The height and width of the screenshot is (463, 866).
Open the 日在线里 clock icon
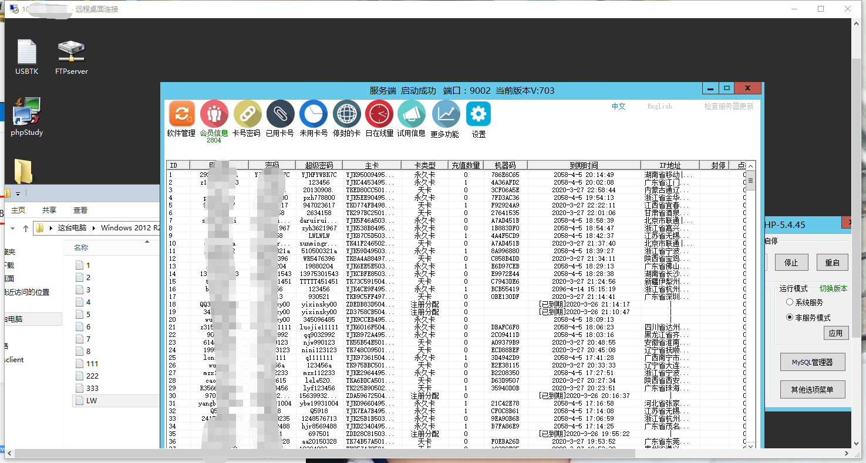click(379, 114)
